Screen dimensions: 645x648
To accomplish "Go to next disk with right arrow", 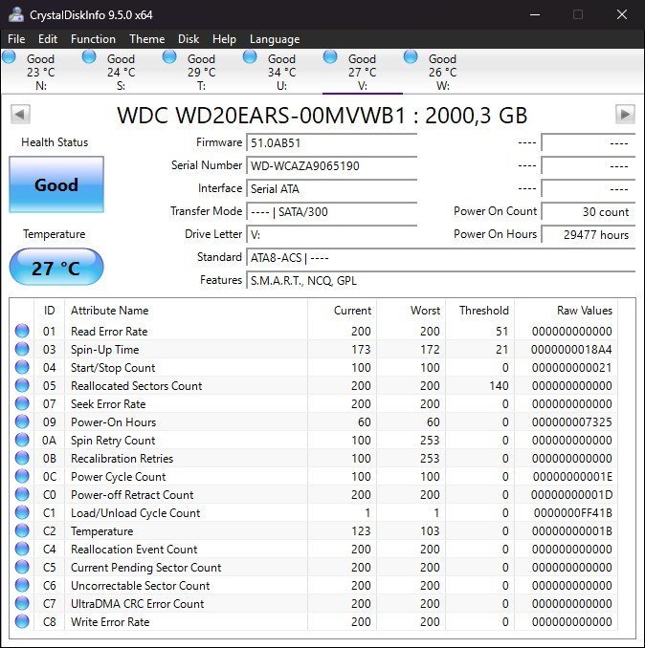I will [625, 115].
